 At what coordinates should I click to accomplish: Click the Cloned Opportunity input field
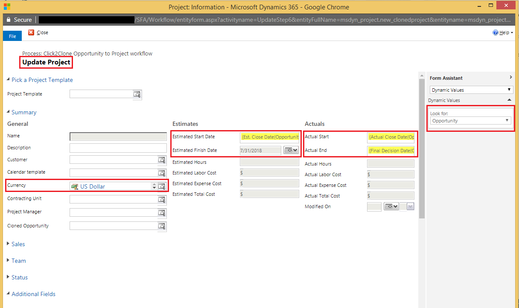(114, 226)
